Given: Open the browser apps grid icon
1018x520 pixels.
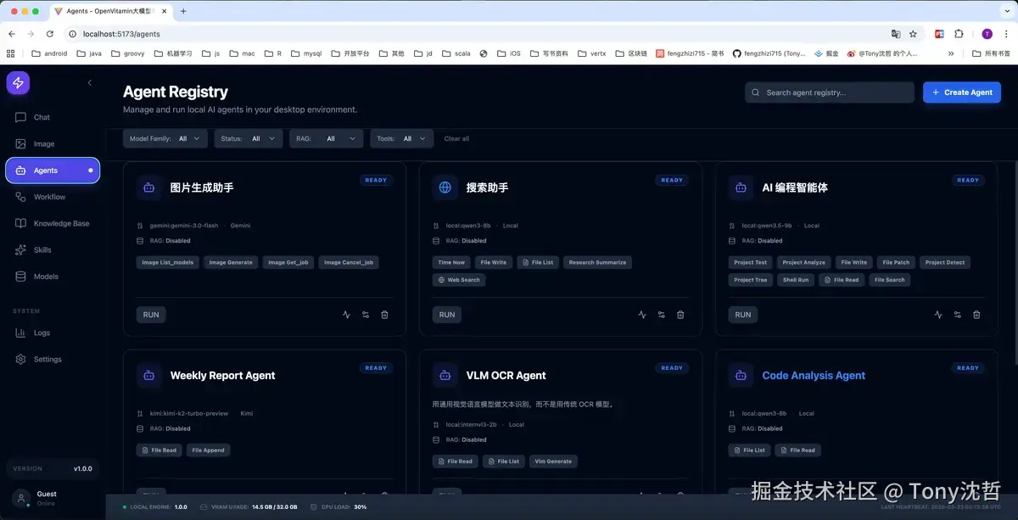Looking at the screenshot, I should pos(11,53).
